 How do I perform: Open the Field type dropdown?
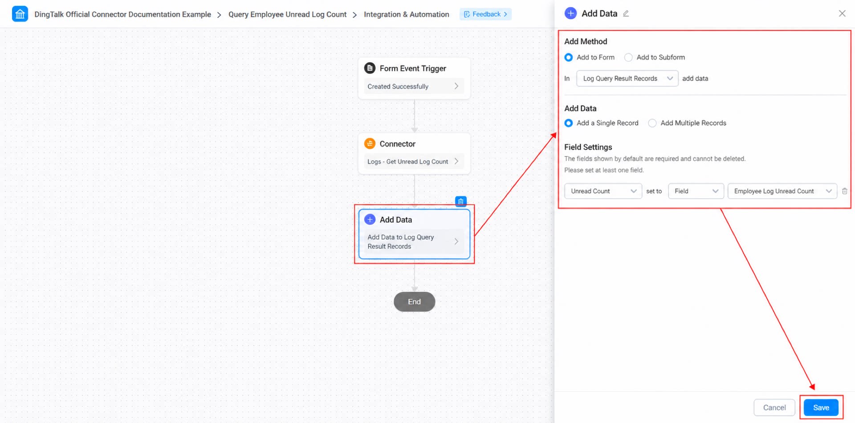pos(696,191)
